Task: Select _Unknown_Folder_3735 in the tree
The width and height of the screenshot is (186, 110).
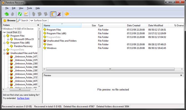Action: 26,77
